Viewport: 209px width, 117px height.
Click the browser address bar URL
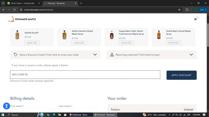click(39, 10)
